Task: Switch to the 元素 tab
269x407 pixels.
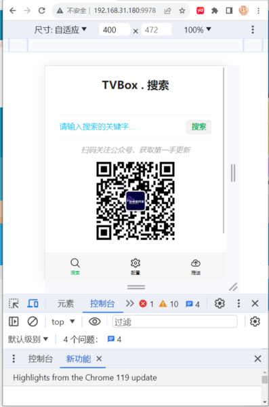Action: pos(66,304)
